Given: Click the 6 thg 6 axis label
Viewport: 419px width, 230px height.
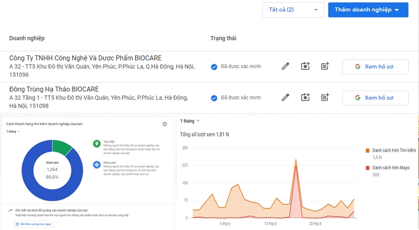Looking at the screenshot, I should [225, 224].
